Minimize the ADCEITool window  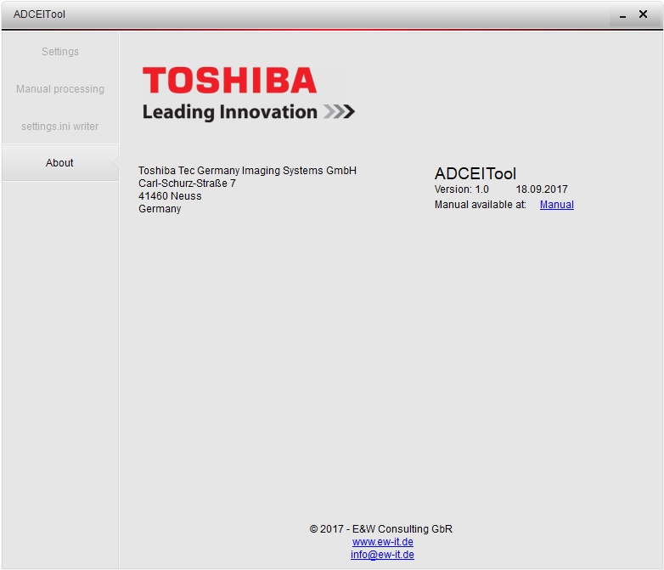622,15
